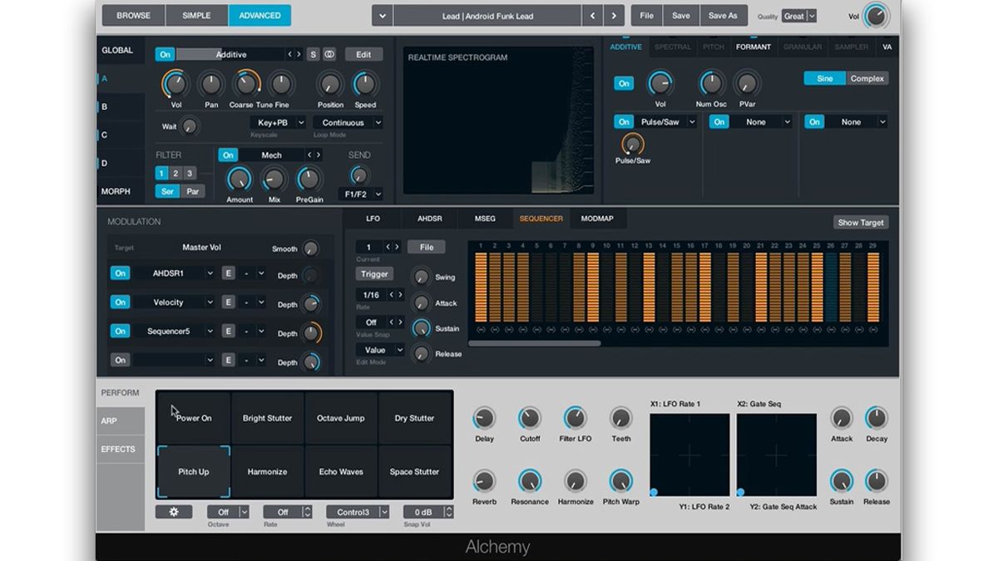
Task: Click the sequencer Trigger button
Action: 374,273
